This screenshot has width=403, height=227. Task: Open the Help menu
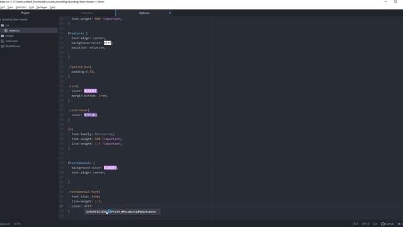click(x=52, y=8)
